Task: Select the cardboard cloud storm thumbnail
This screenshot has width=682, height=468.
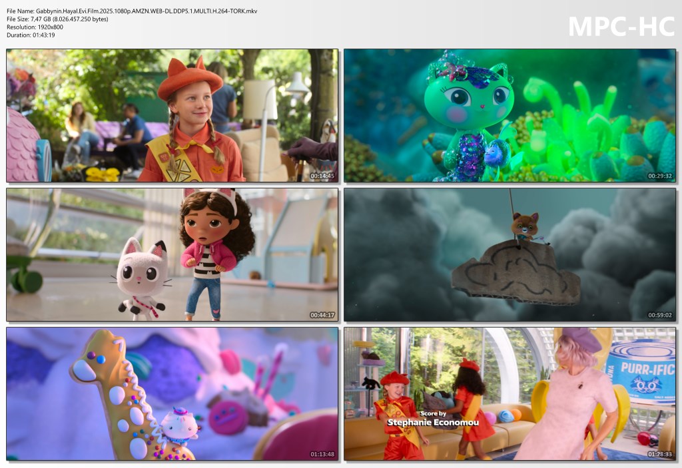Action: click(x=510, y=254)
